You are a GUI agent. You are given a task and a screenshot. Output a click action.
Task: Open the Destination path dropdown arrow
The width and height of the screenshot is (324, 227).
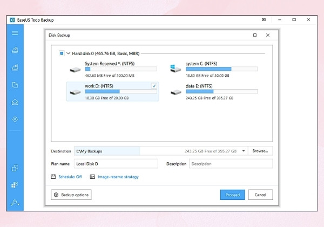pos(244,151)
